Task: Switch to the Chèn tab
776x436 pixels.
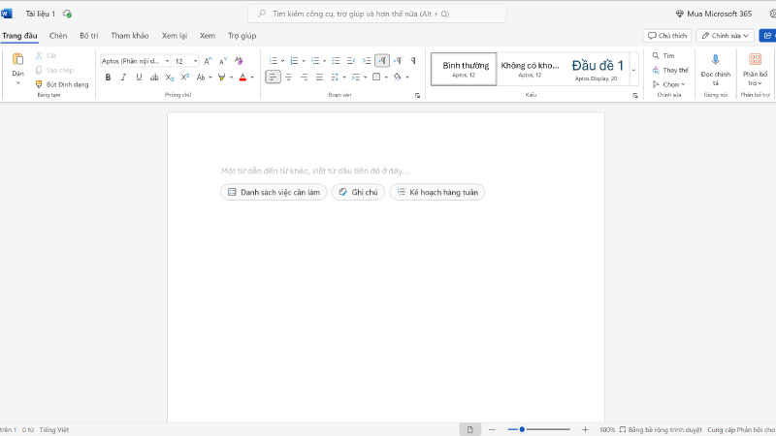Action: pyautogui.click(x=58, y=36)
